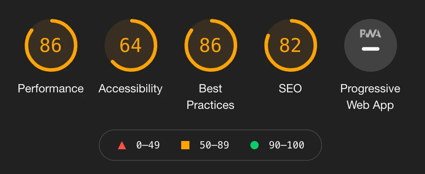425x174 pixels.
Task: Click the score number 82
Action: click(290, 45)
